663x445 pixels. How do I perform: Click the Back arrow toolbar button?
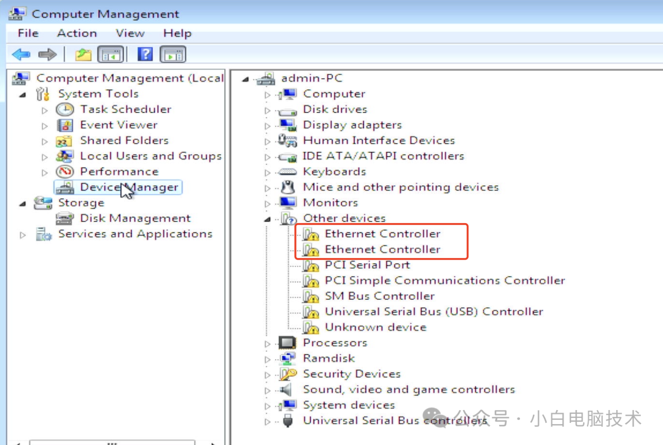[21, 55]
